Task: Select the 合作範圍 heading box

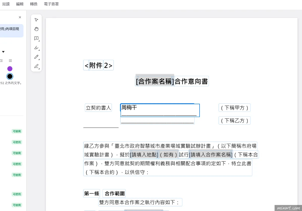Action: pos(114,193)
